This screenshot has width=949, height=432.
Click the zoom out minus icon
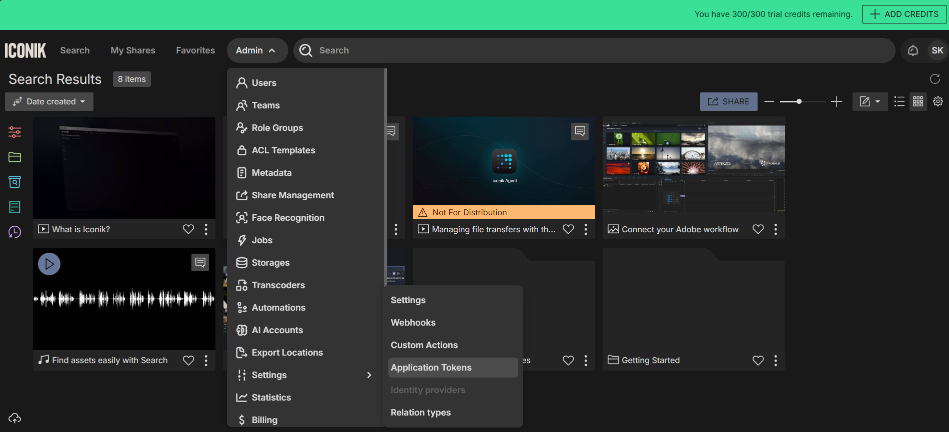point(769,101)
